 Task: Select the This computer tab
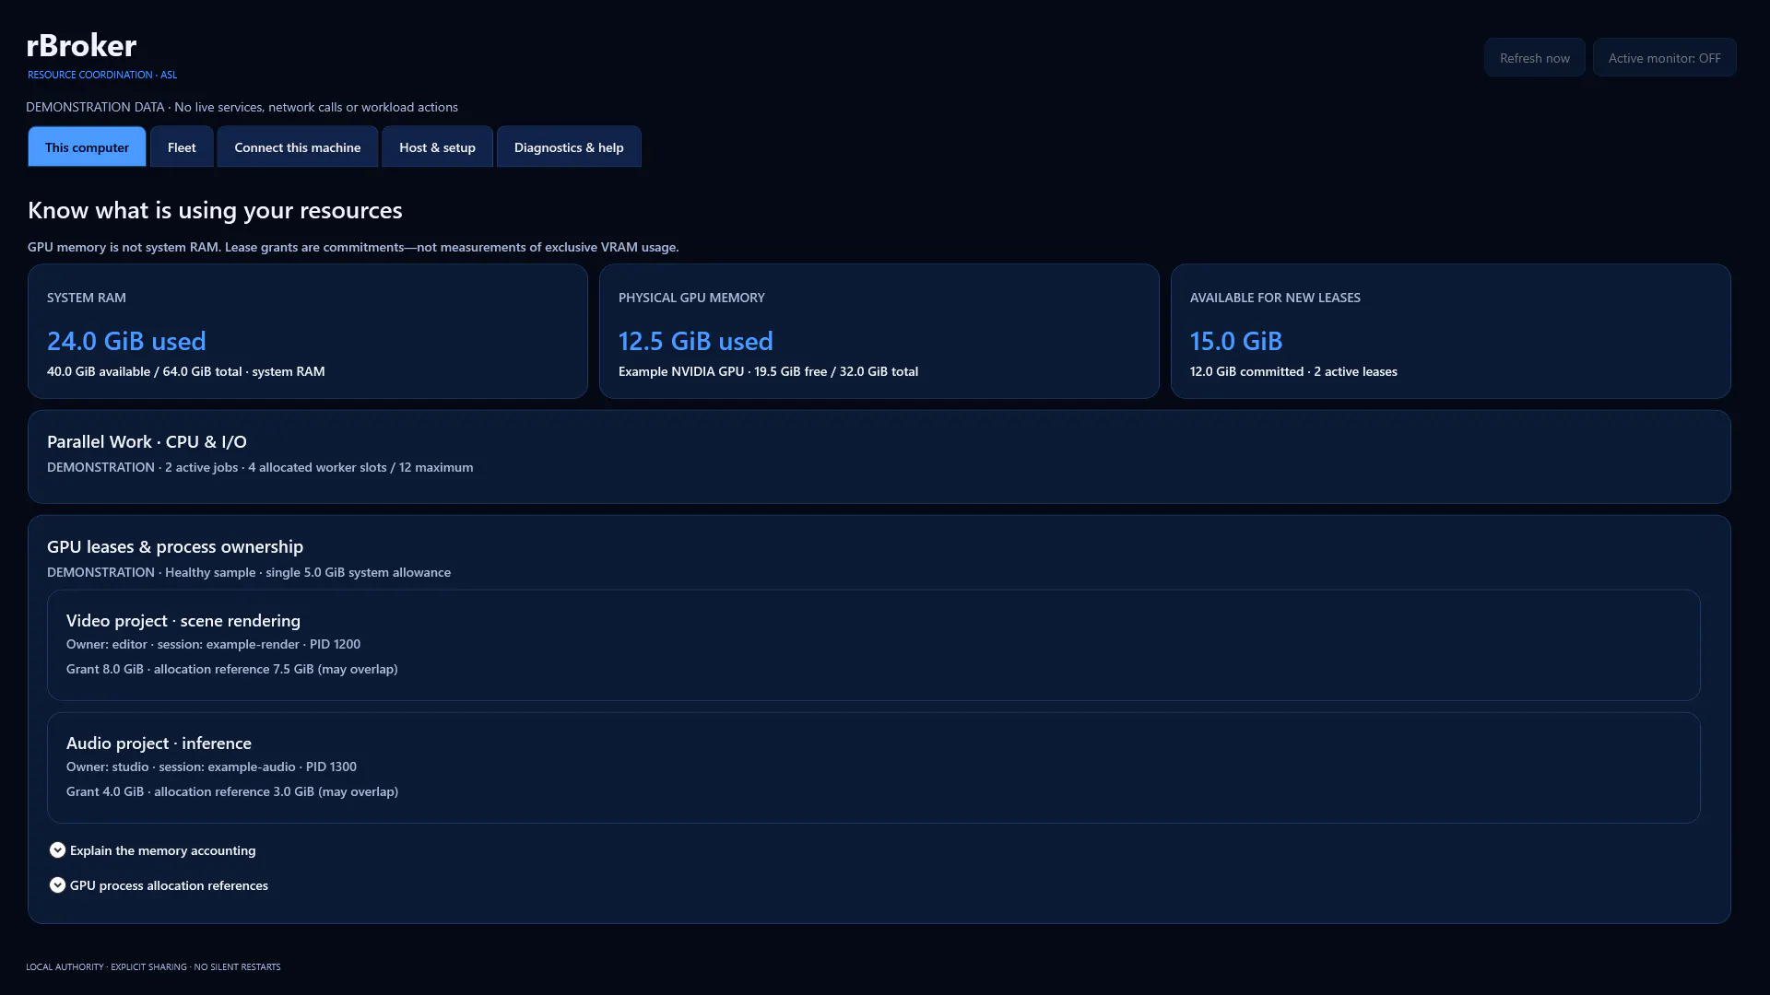(87, 146)
